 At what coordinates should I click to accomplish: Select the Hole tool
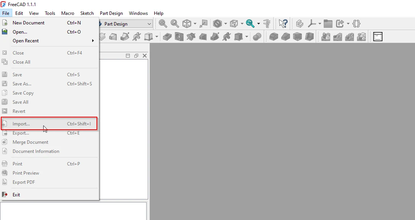coord(179,37)
